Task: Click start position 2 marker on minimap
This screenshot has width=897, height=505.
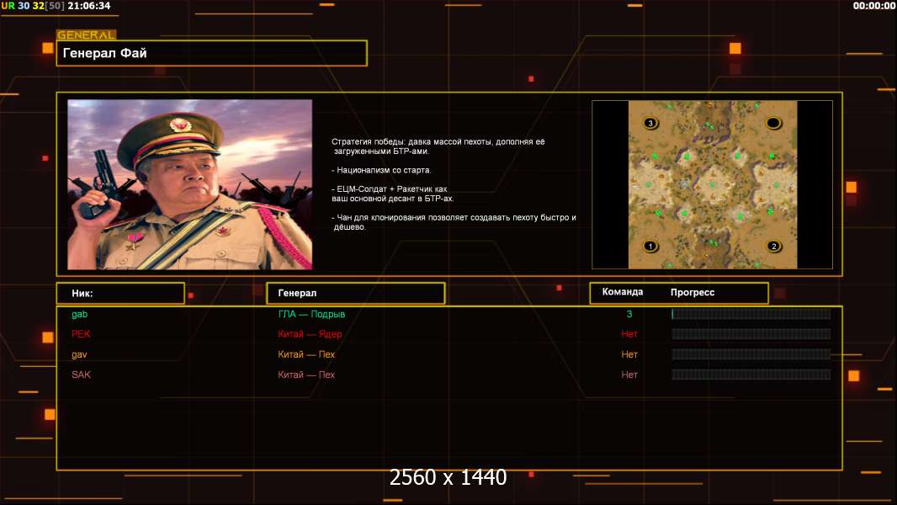Action: [x=773, y=247]
